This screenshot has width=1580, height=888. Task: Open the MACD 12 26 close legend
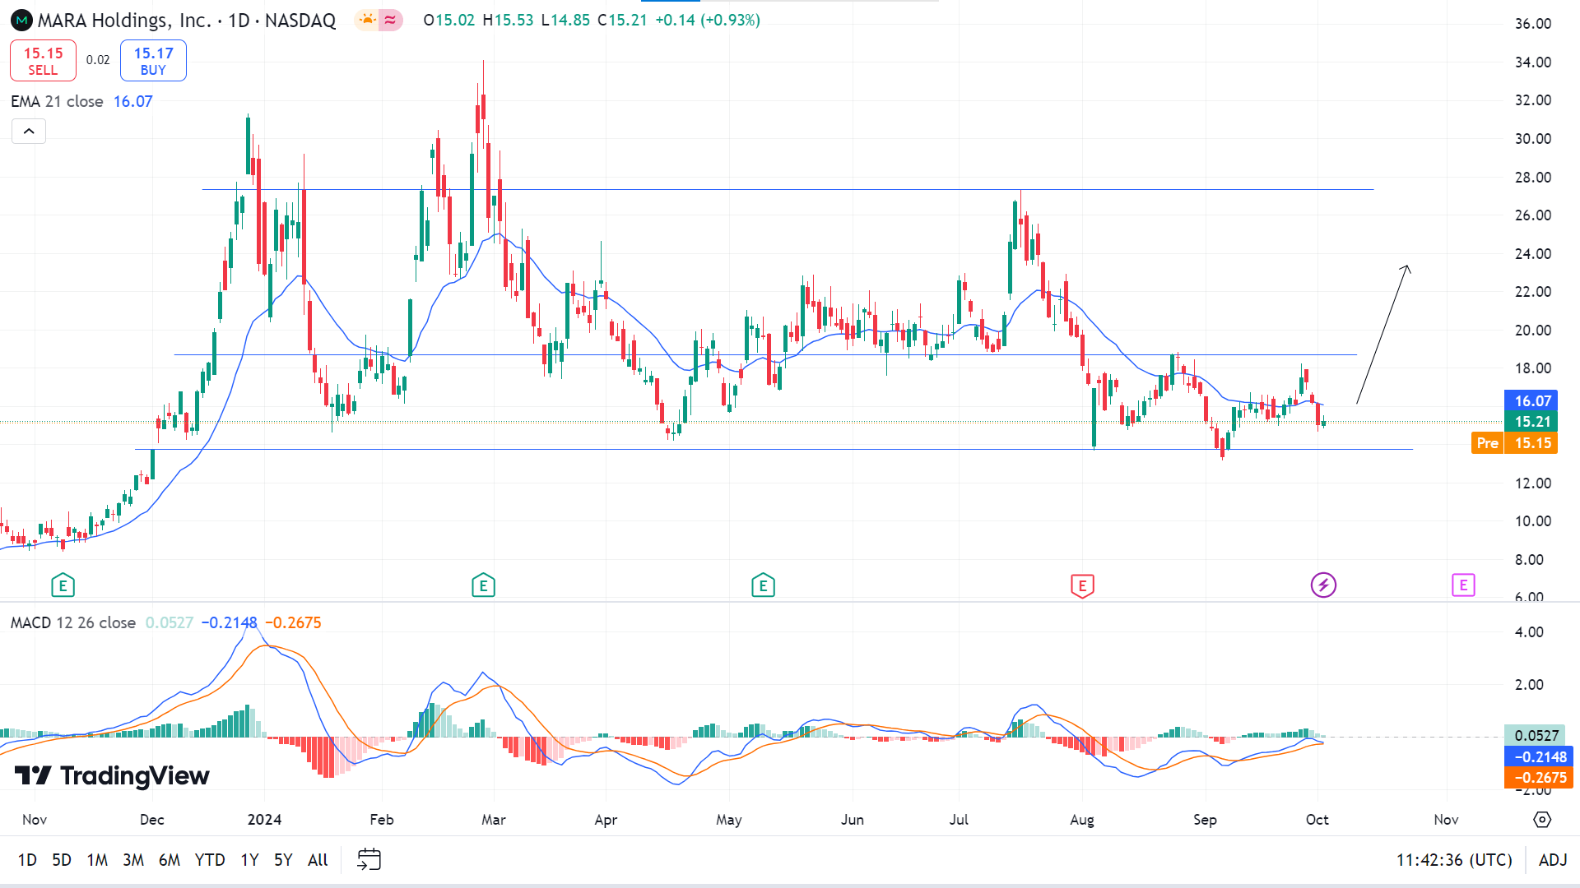tap(73, 622)
